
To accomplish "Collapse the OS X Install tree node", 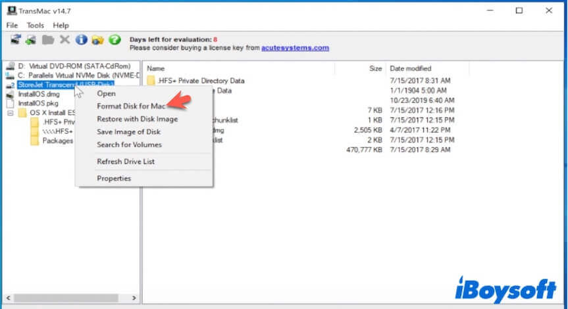I will click(10, 113).
